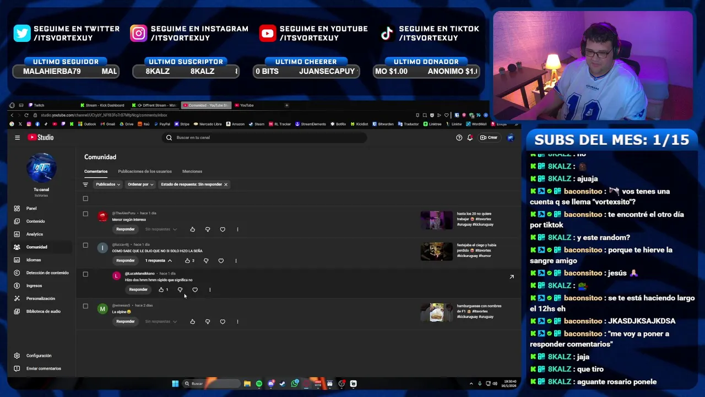
Task: Switch to the Comentarios tab
Action: (x=96, y=171)
